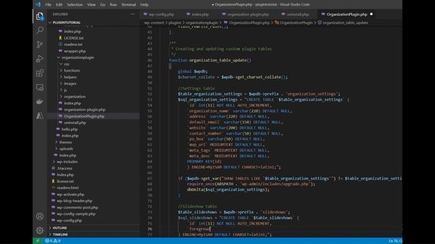Expand the TIMELINE section

click(60, 235)
